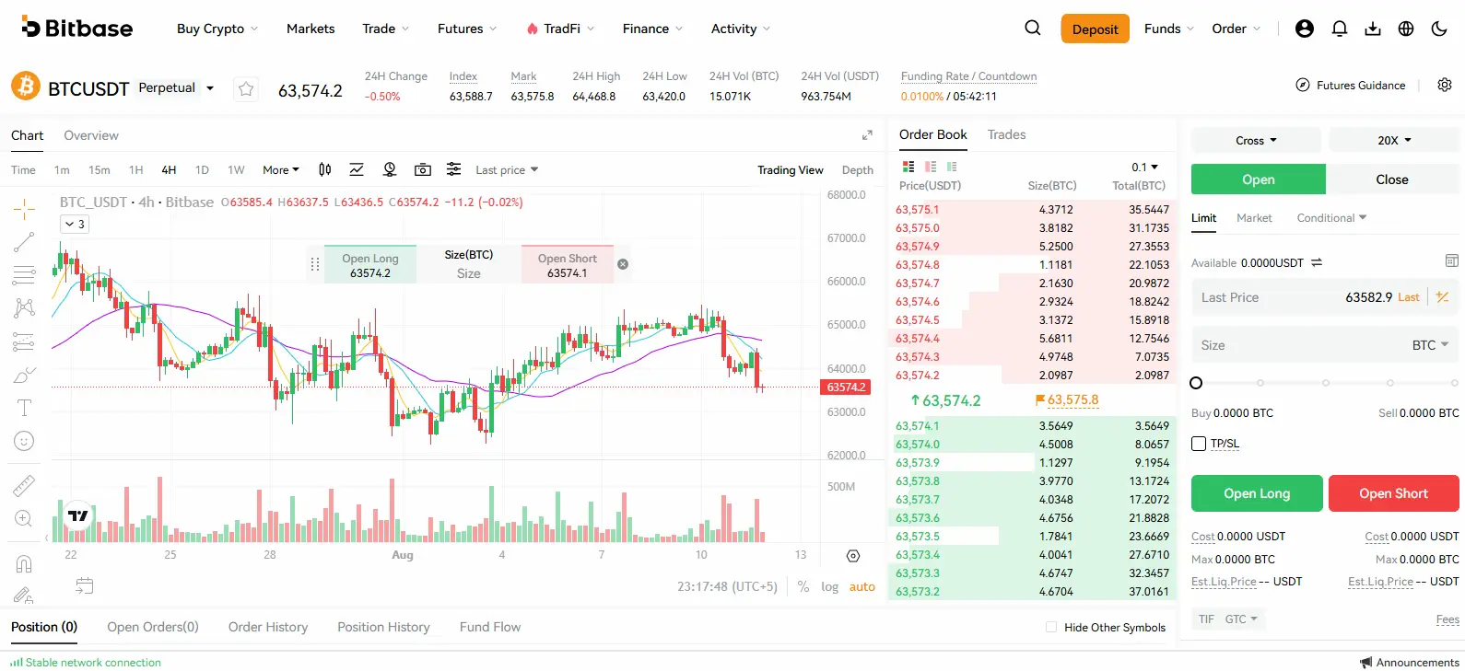This screenshot has width=1465, height=671.
Task: Open the Fund Flow tab
Action: (x=490, y=627)
